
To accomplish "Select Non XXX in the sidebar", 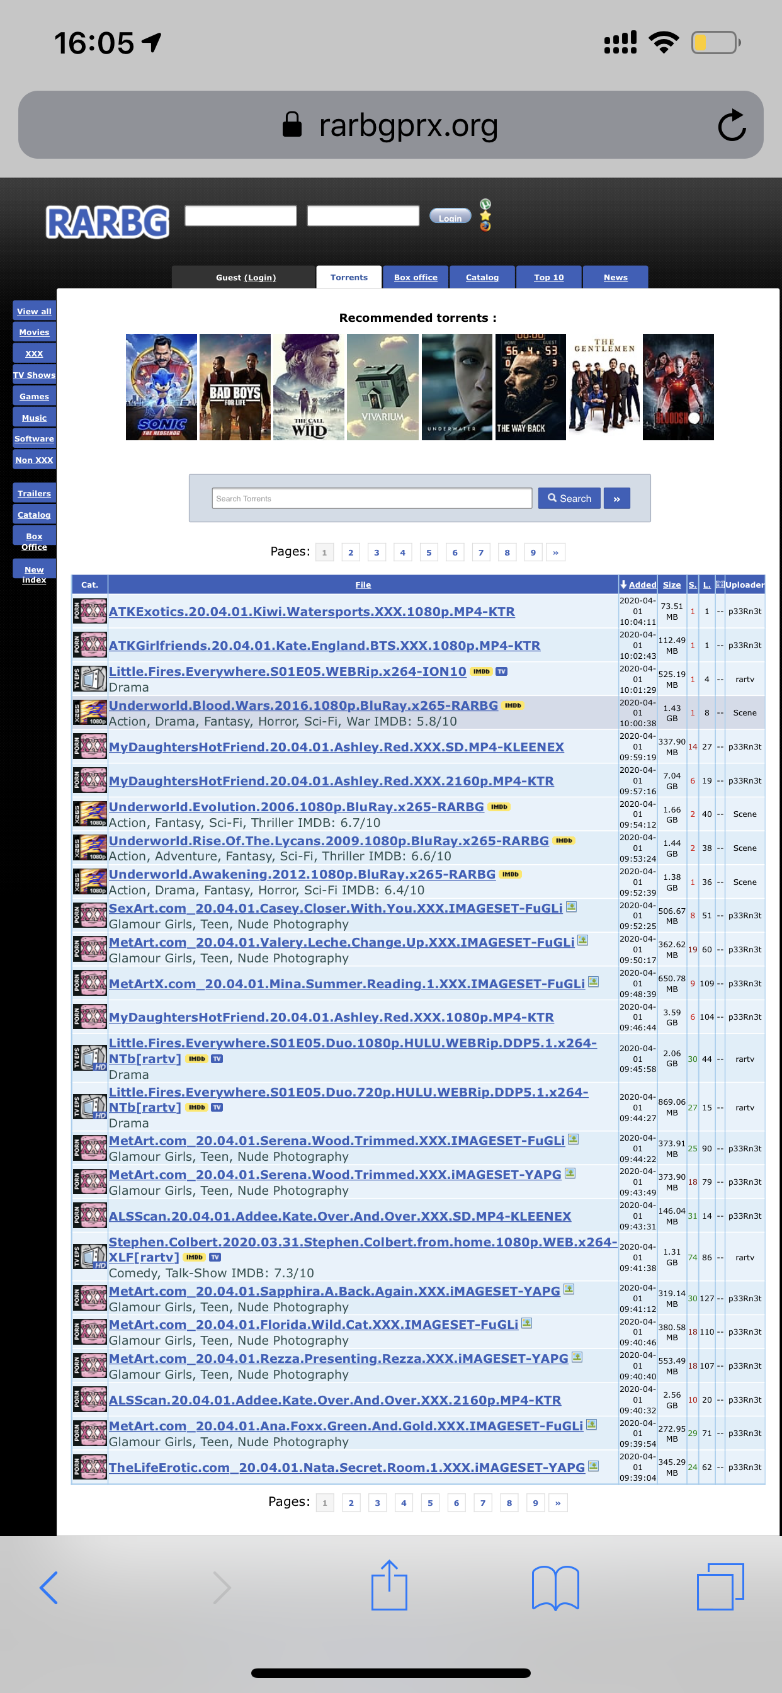I will [x=34, y=459].
